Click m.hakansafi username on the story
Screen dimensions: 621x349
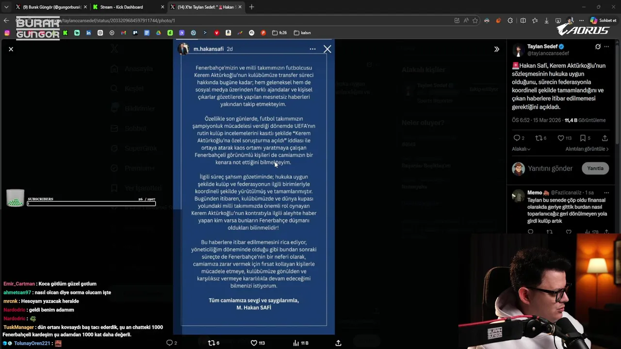coord(209,49)
